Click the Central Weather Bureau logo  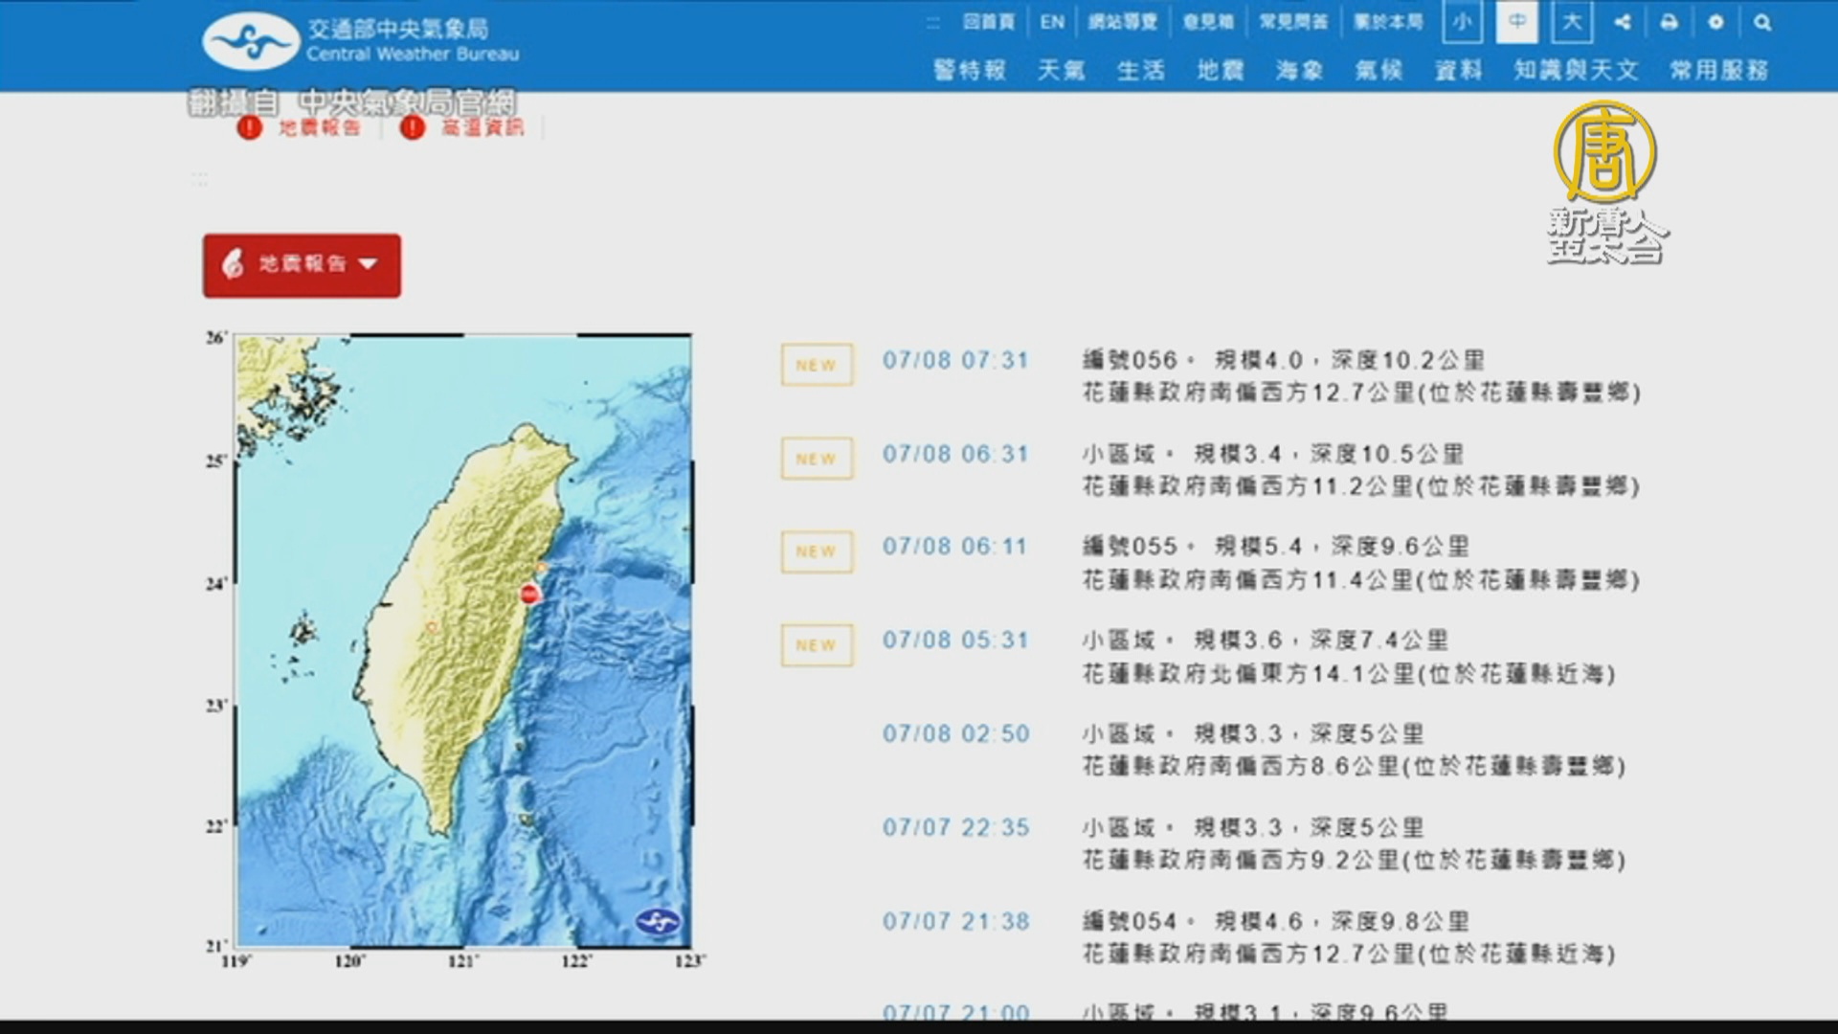252,41
